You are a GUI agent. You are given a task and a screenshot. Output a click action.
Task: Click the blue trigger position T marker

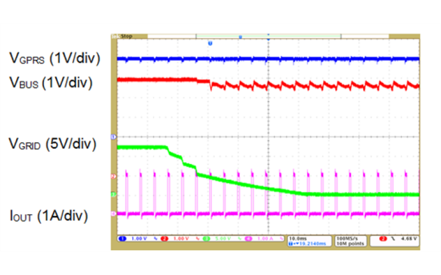210,43
